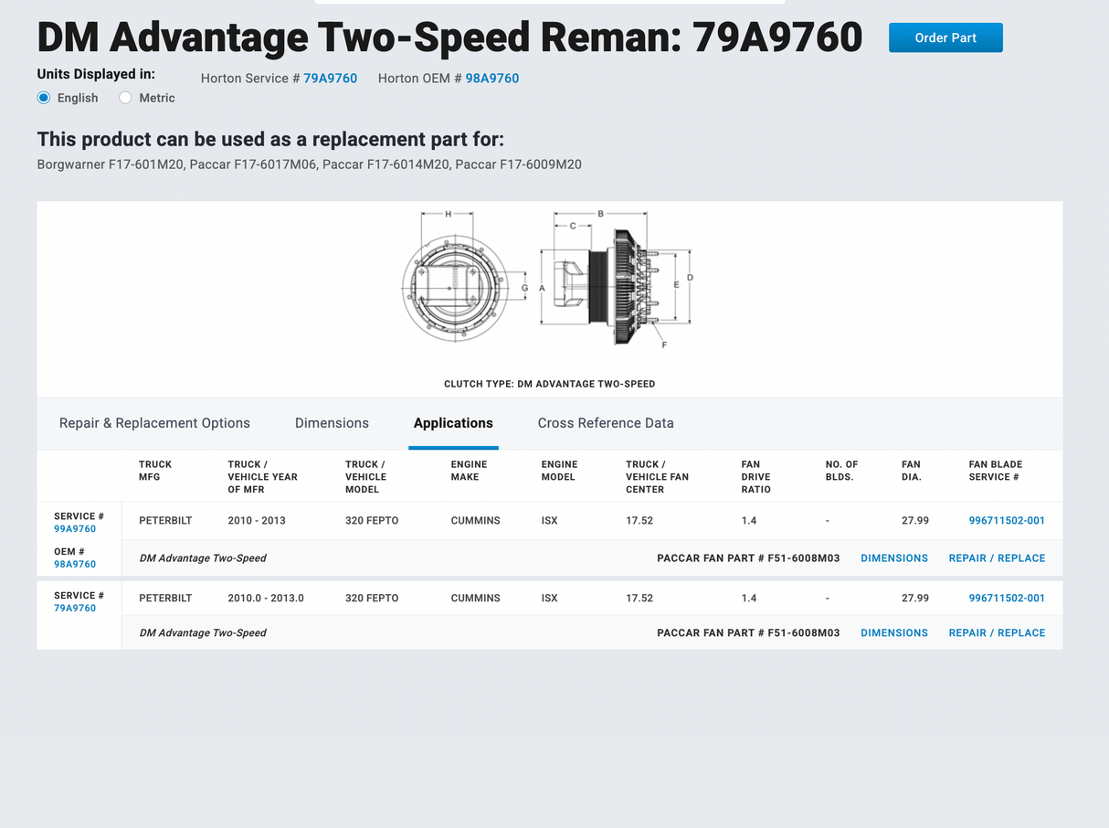Click the FAN DIA. column header
Image resolution: width=1109 pixels, height=828 pixels.
tap(912, 471)
